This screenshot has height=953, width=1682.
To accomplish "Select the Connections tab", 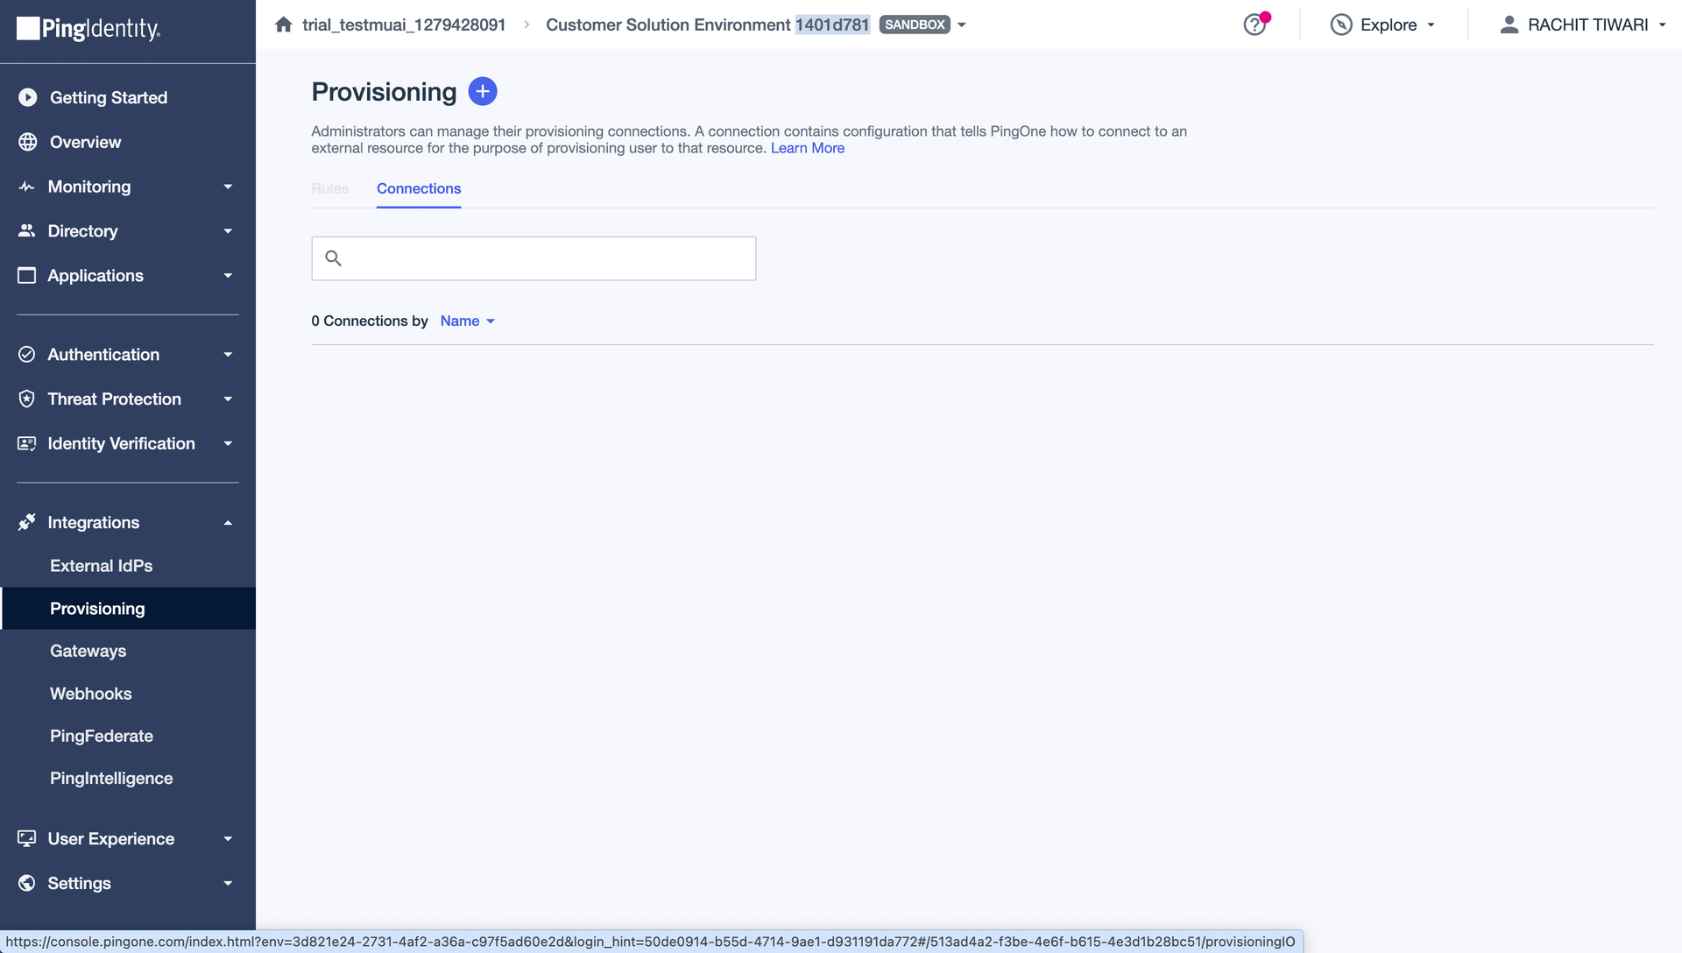I will (418, 188).
